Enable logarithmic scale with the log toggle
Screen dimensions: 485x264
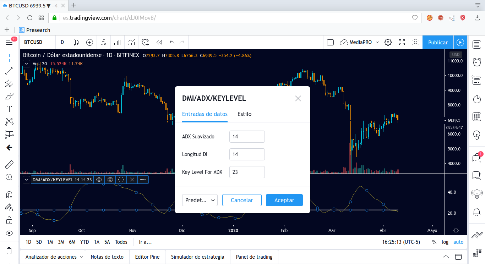(x=445, y=242)
